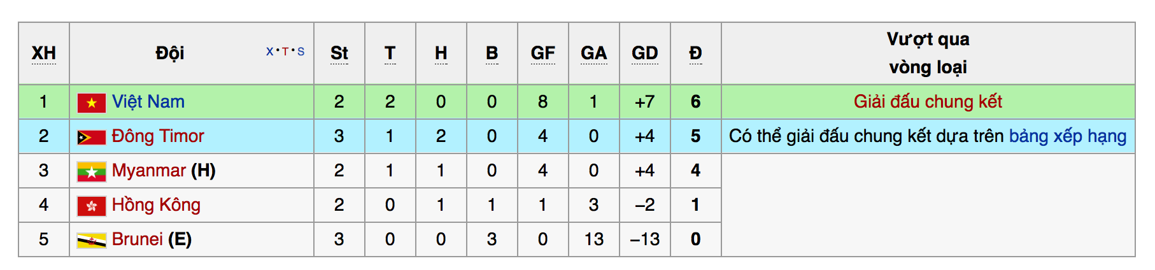This screenshot has width=1155, height=270.
Task: Click the Việt Nam flag icon
Action: pos(91,103)
